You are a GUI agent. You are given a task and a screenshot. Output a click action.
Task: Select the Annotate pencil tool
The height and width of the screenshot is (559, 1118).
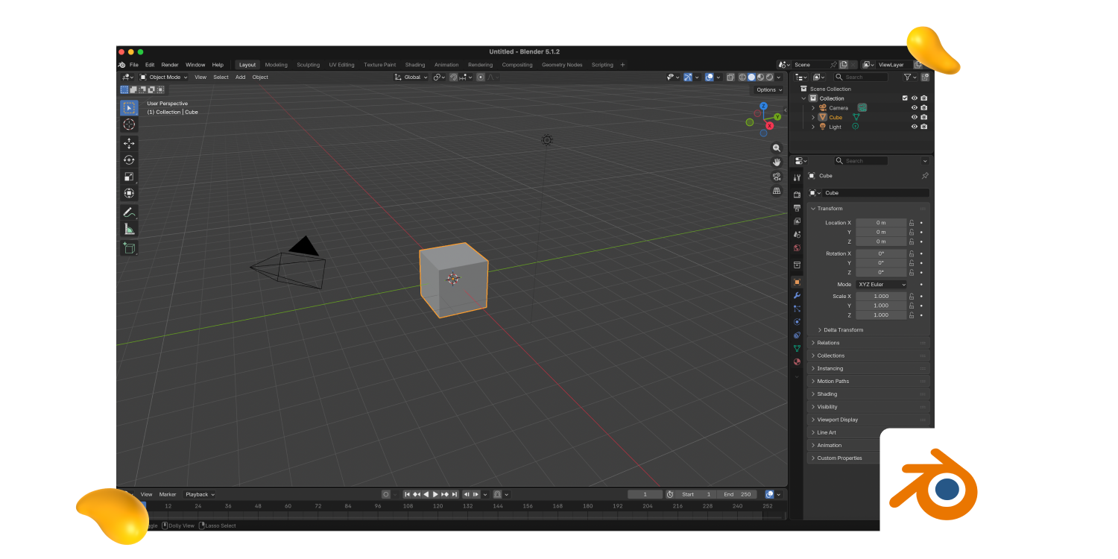point(129,212)
